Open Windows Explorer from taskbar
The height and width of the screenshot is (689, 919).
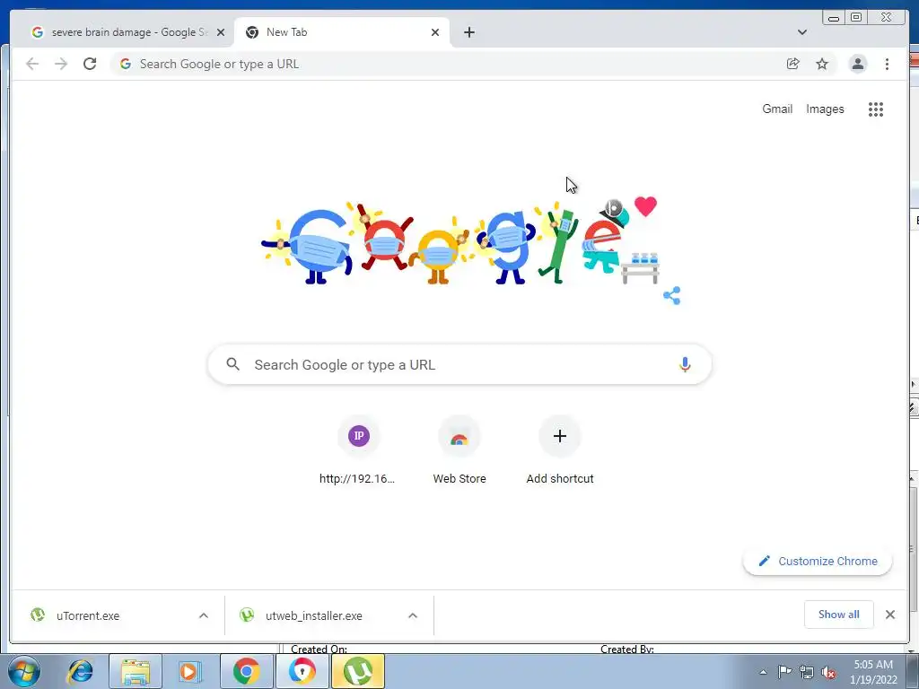click(x=136, y=671)
